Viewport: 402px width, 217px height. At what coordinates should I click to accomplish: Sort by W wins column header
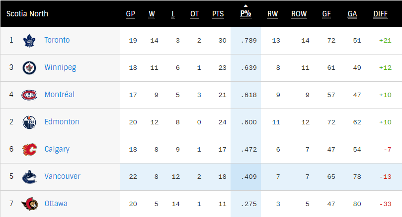click(152, 14)
